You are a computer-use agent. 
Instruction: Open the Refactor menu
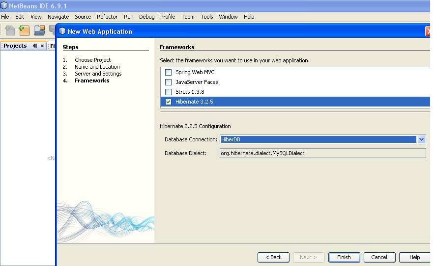click(x=107, y=17)
